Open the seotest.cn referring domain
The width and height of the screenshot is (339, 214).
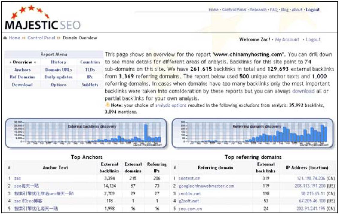pos(189,178)
